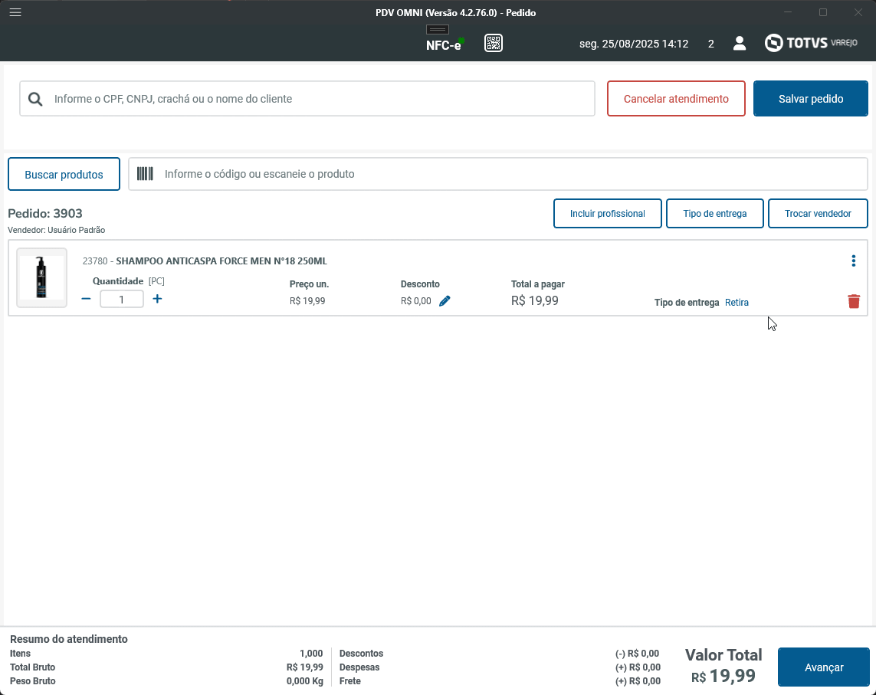876x695 pixels.
Task: Delete the shampoo item with trash icon
Action: [853, 302]
